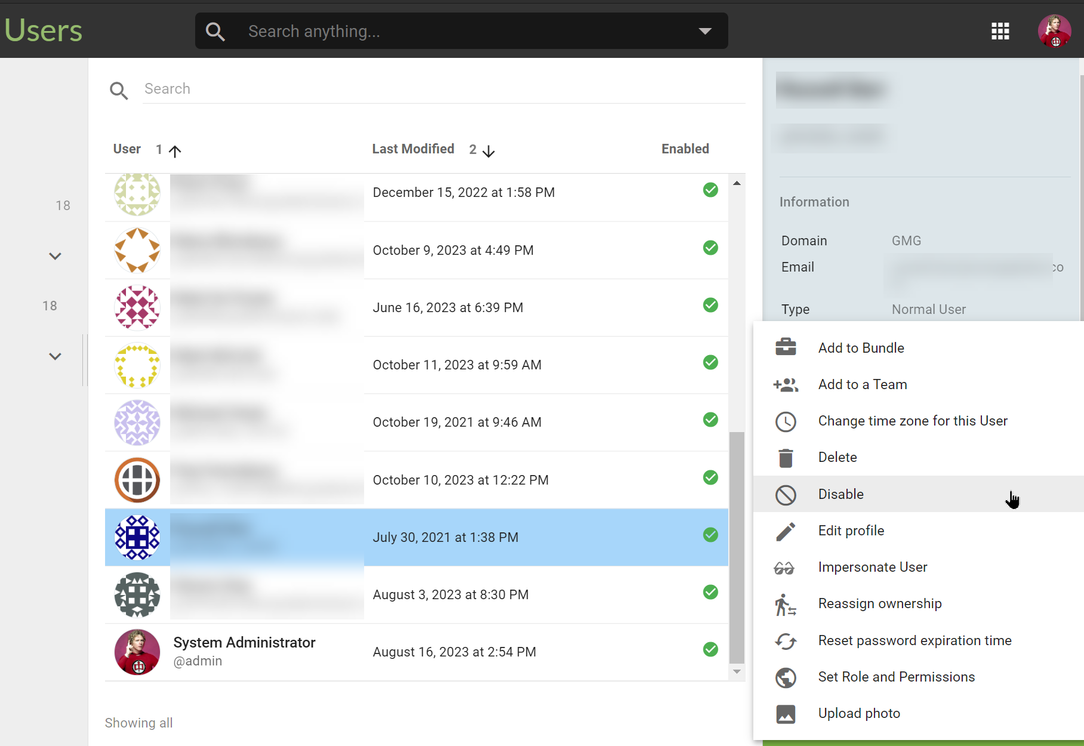Open Set Role and Permissions

(919, 677)
